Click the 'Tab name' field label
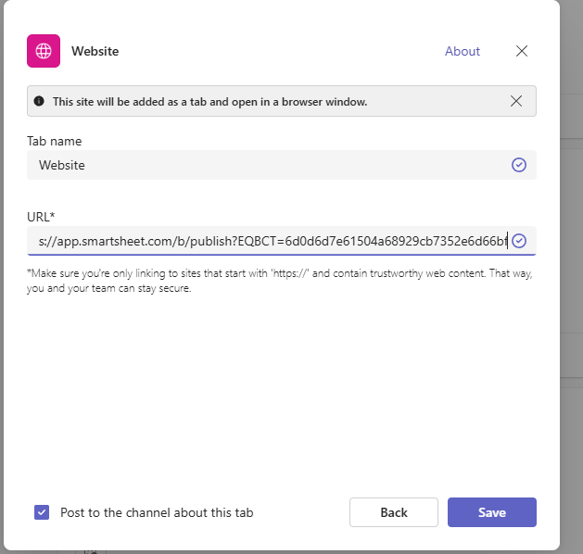Image resolution: width=583 pixels, height=554 pixels. (x=54, y=141)
